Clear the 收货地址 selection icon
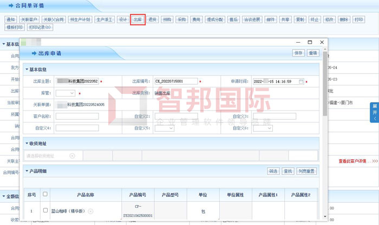 (72, 156)
